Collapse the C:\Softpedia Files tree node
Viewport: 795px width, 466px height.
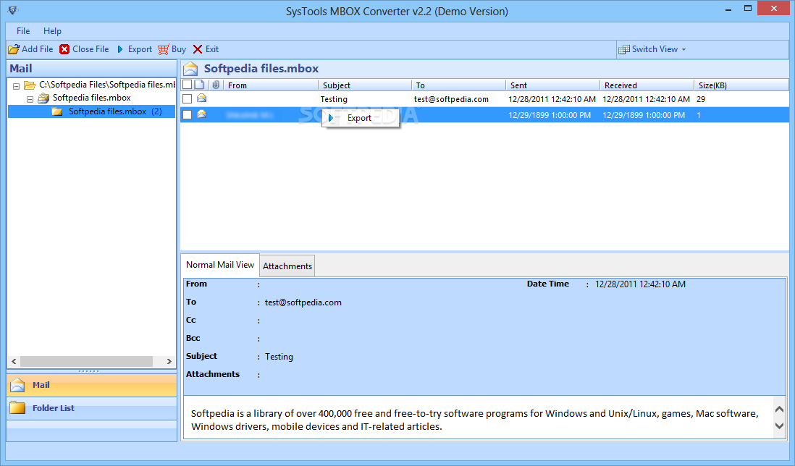click(16, 86)
